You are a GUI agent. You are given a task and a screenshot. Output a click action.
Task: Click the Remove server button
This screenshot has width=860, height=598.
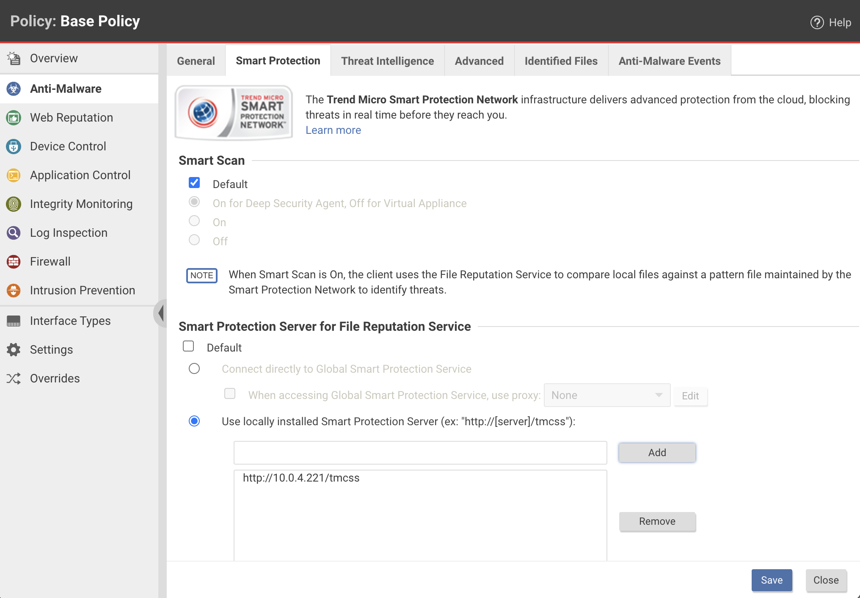[657, 521]
